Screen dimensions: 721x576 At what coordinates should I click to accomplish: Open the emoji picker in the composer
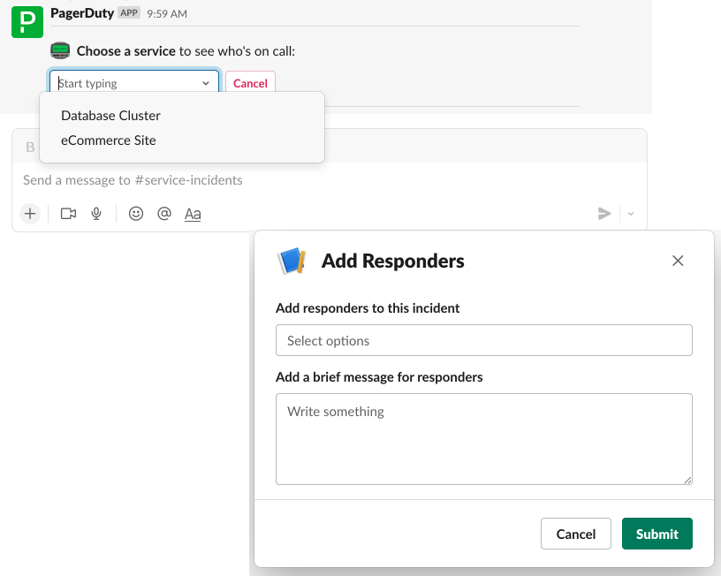click(x=135, y=213)
